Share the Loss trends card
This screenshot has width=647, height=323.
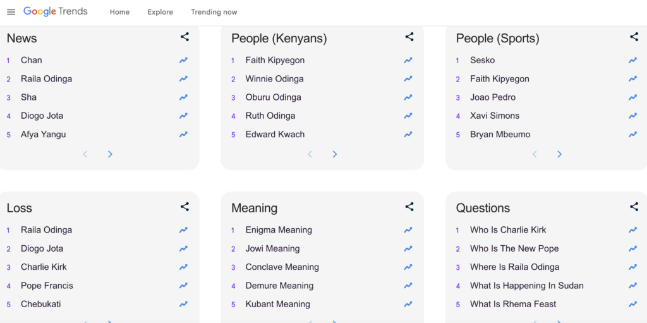(184, 207)
